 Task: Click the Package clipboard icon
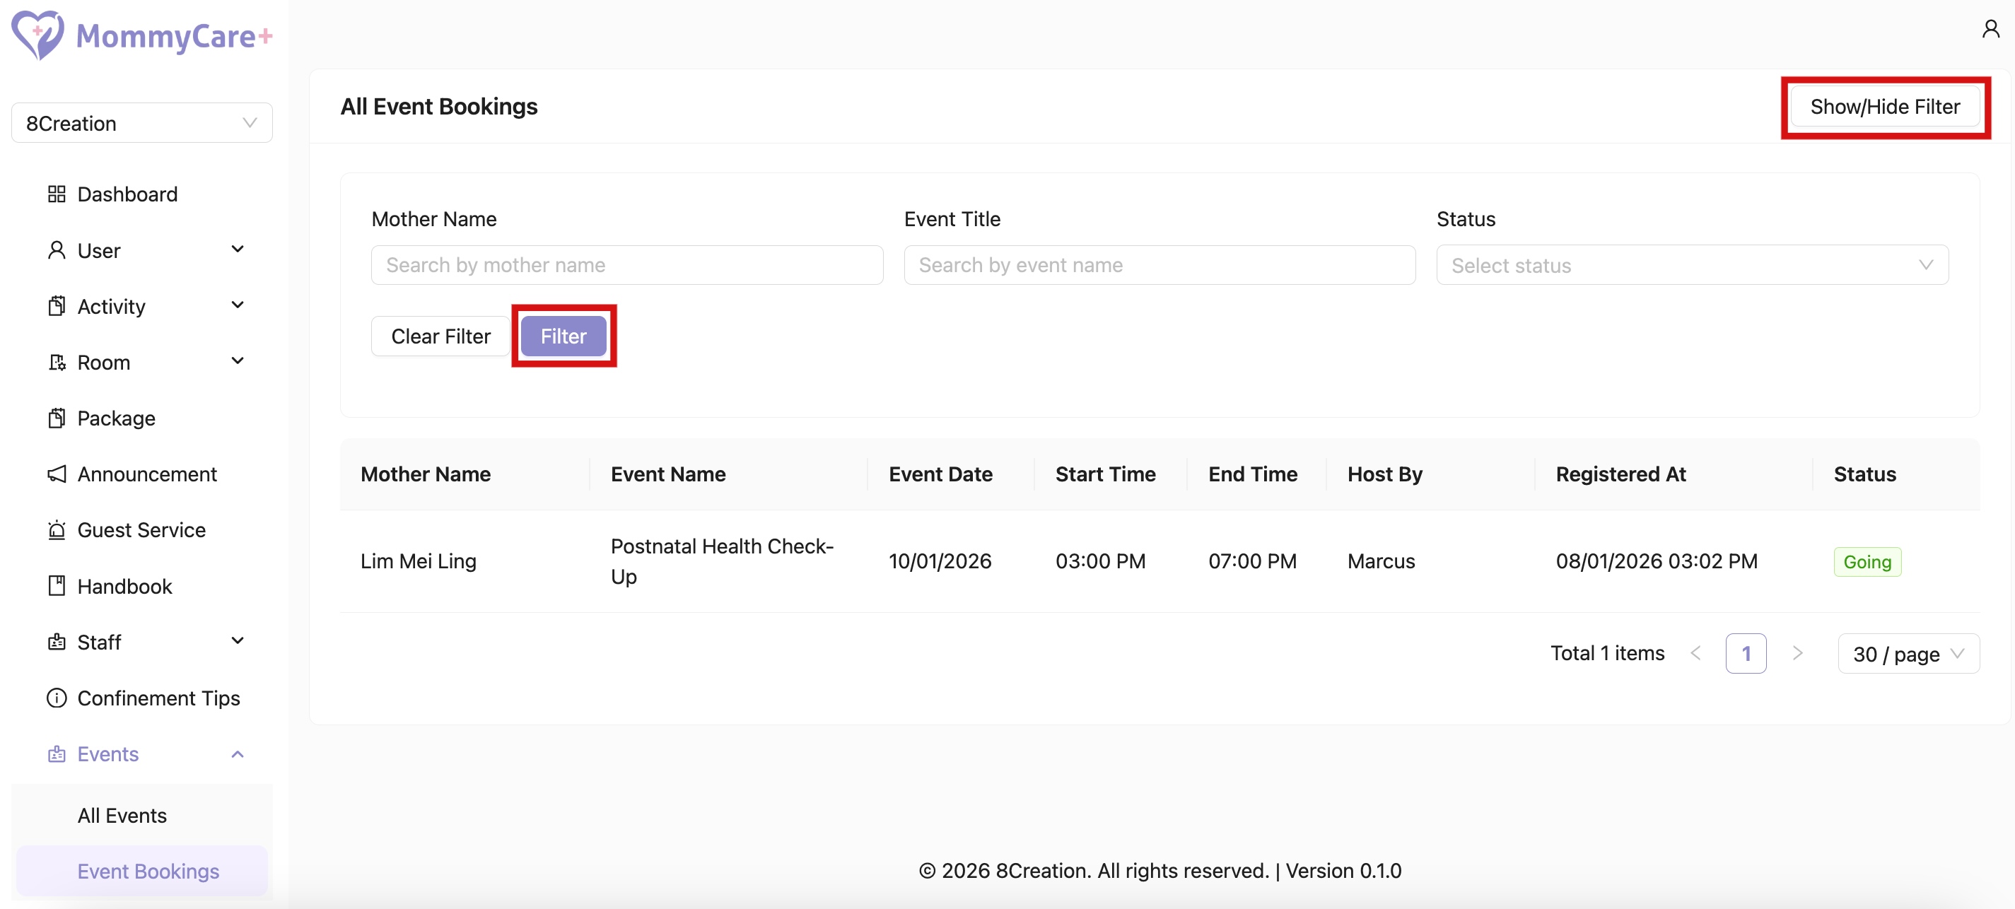coord(57,418)
